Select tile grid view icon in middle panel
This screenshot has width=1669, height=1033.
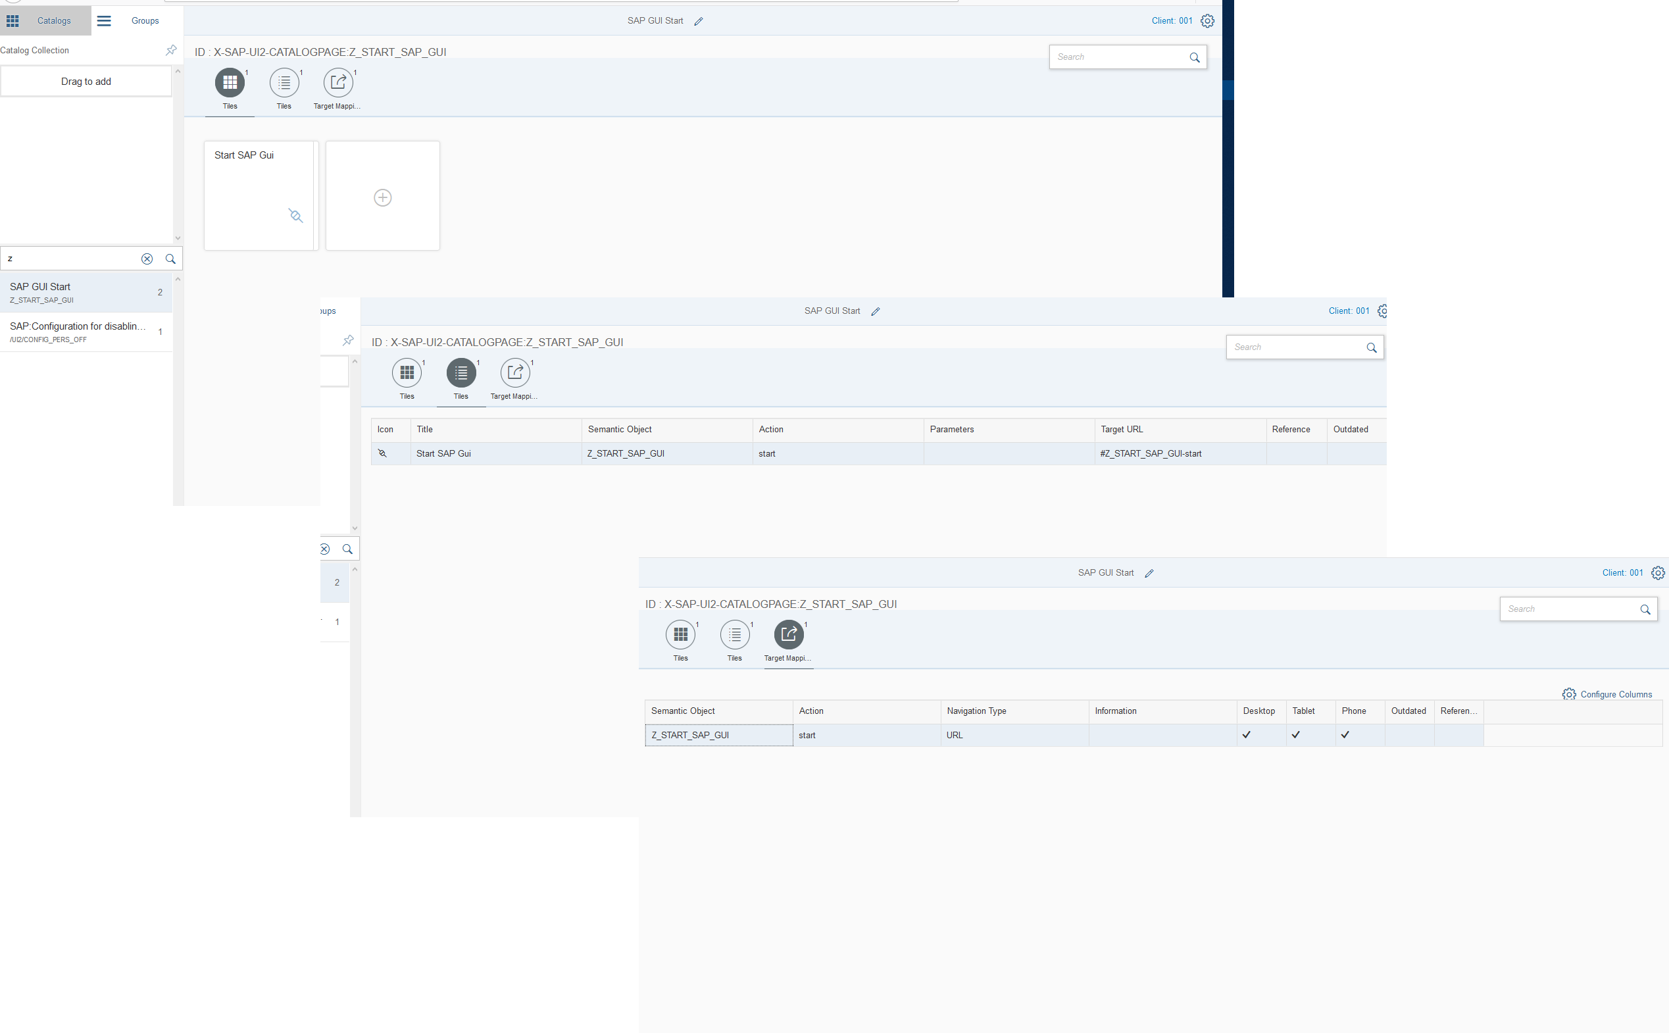point(407,373)
